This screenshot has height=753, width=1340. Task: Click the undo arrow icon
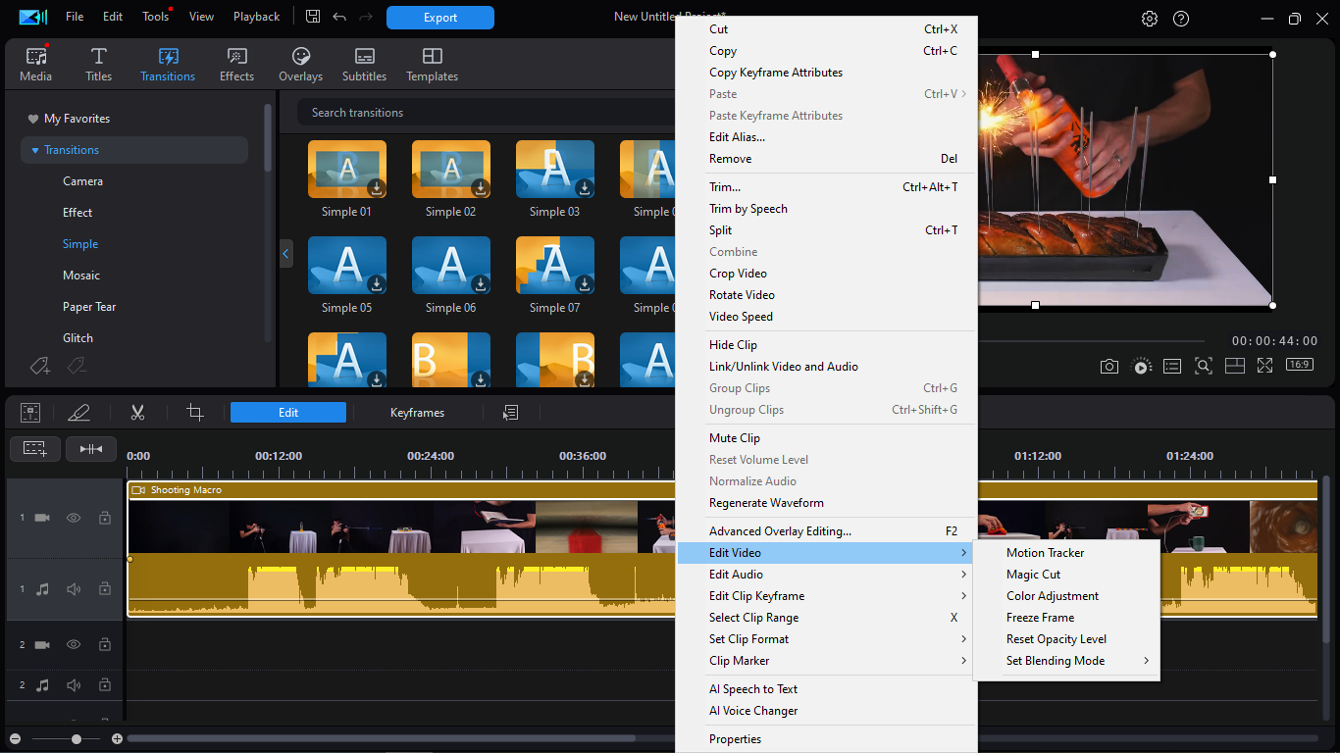[339, 17]
